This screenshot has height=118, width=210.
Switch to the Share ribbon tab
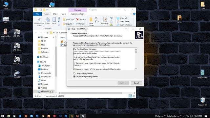click(x=55, y=14)
